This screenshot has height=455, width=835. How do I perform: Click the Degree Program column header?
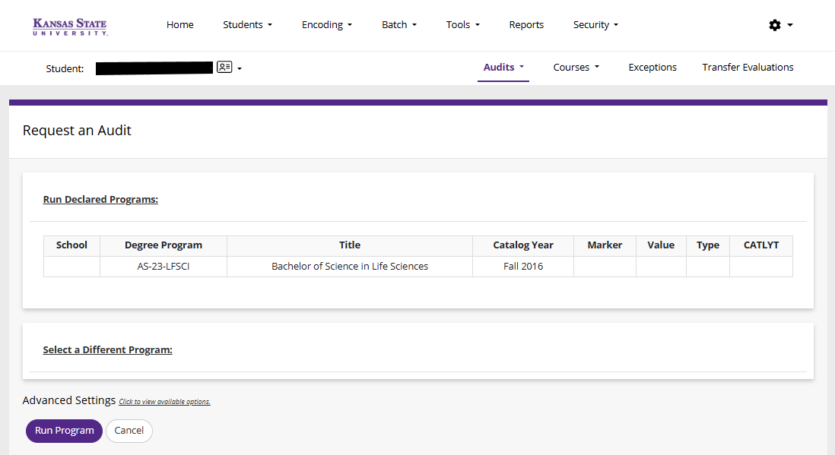pyautogui.click(x=164, y=245)
